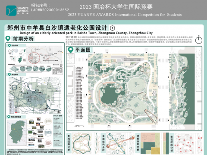Click the teal Yuanye Awards logo
Screen dimensions: 207x155
pos(11,11)
